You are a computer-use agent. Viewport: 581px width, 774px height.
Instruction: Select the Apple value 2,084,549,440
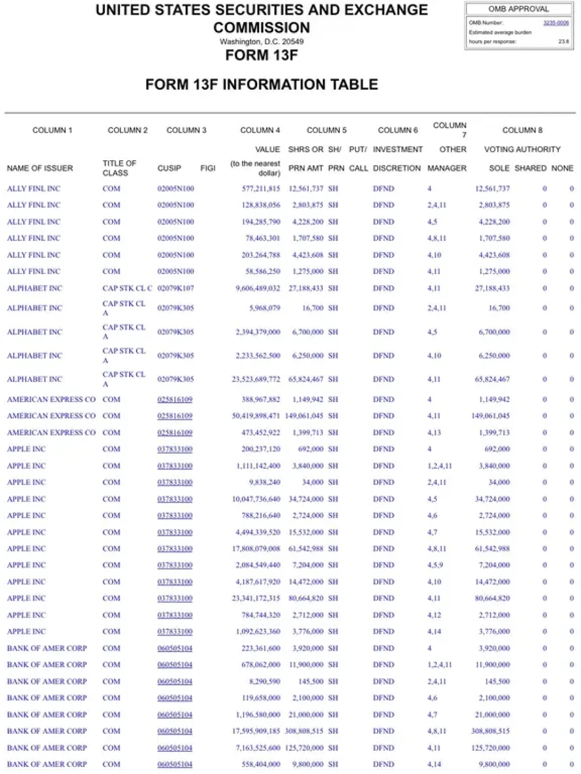coord(258,565)
